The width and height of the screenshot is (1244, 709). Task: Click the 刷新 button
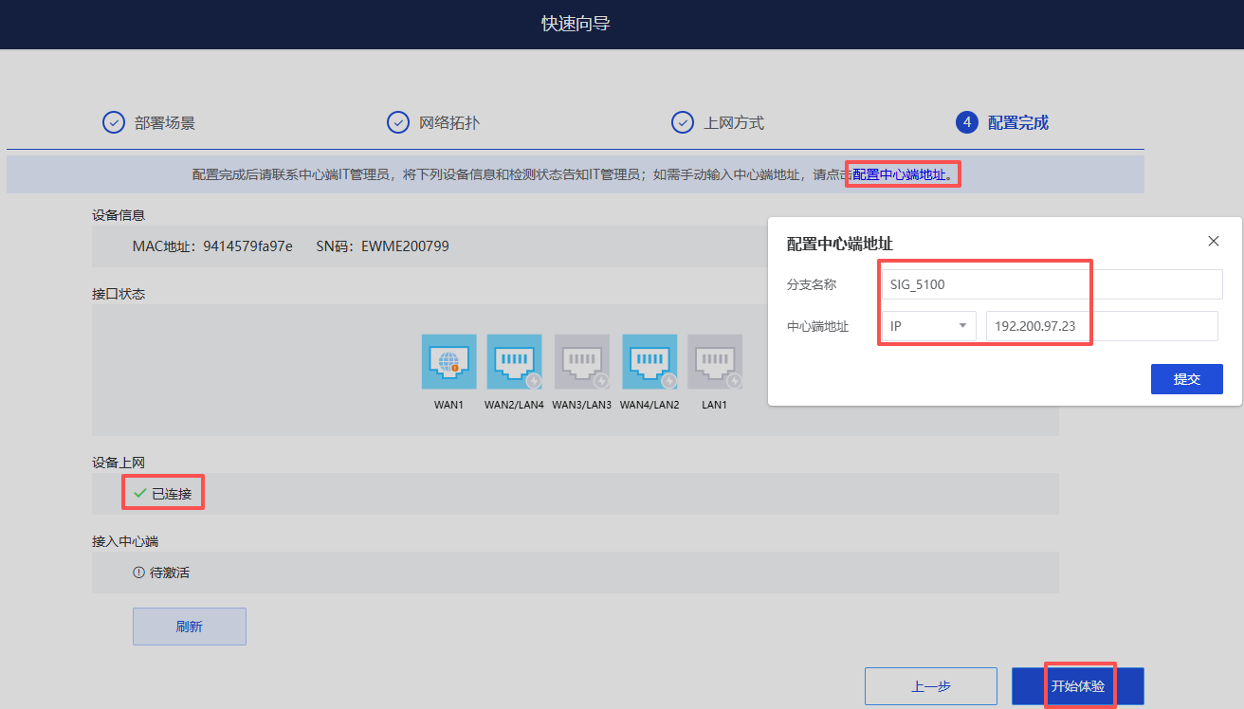(189, 627)
